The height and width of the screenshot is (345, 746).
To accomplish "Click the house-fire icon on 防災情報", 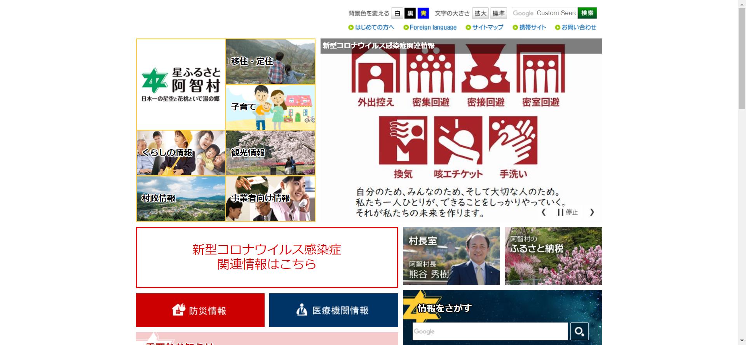I will pos(179,310).
